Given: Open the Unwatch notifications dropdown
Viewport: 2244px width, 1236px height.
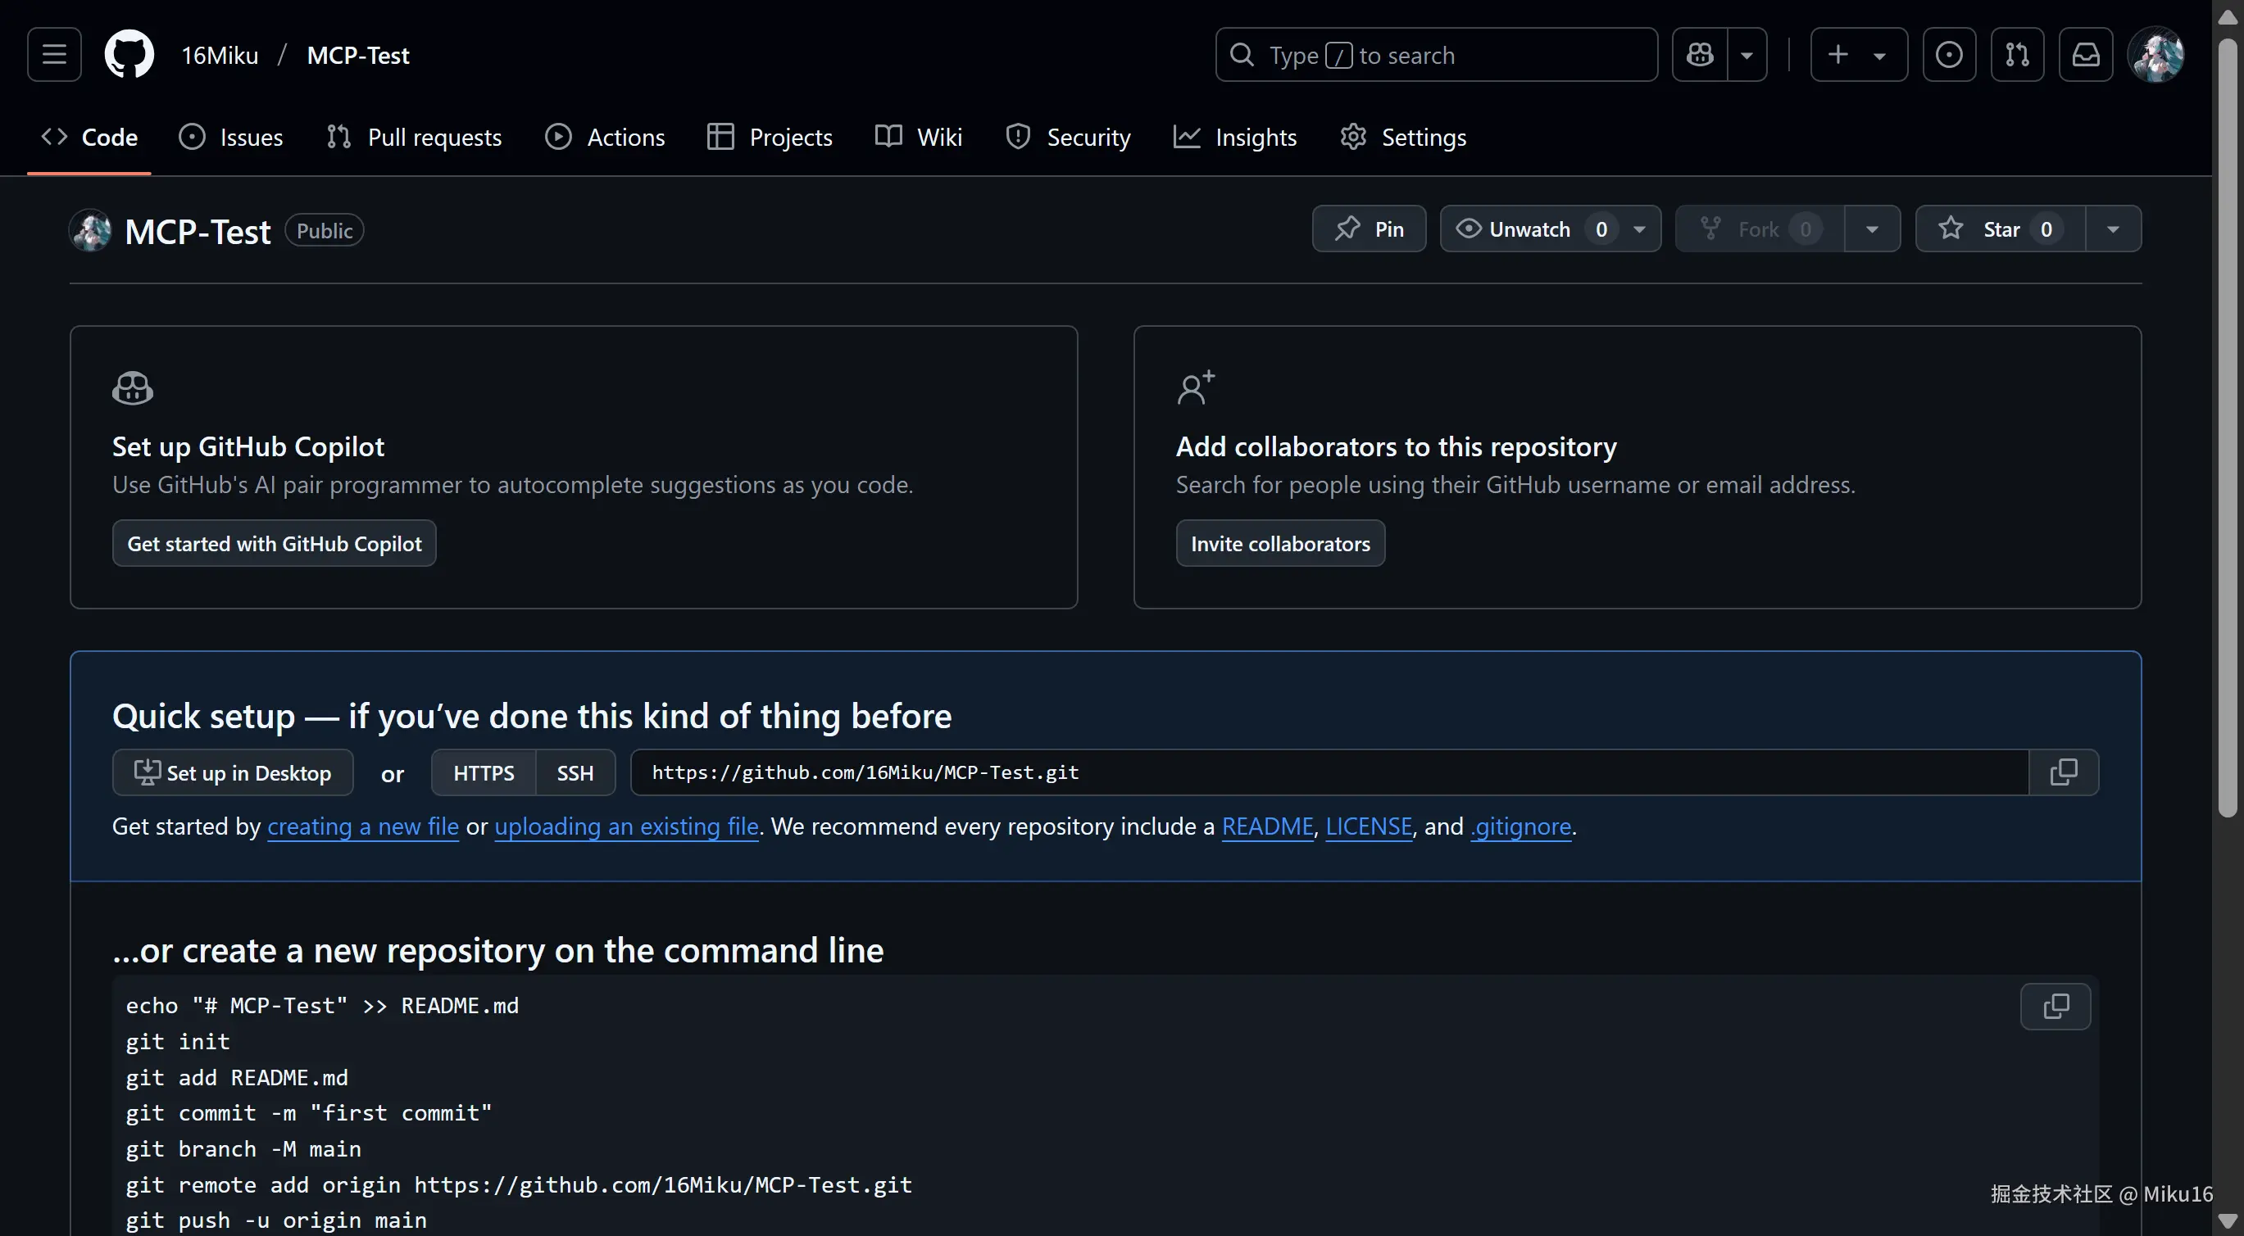Looking at the screenshot, I should pos(1550,229).
